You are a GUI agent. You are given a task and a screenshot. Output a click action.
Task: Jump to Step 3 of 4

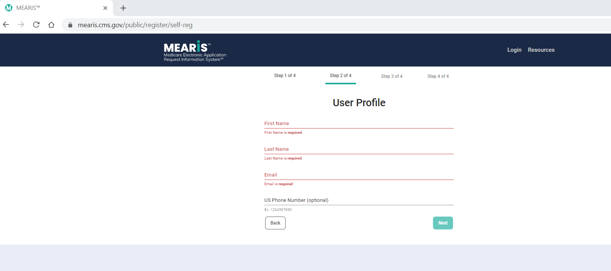[392, 76]
